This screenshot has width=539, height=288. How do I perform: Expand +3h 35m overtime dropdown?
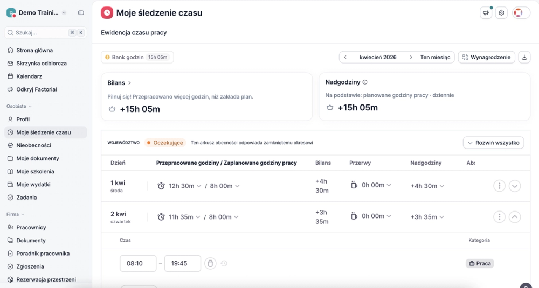[x=441, y=217]
